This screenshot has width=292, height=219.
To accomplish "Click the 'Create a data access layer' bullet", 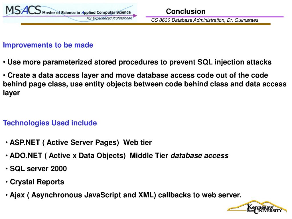I will [x=145, y=84].
